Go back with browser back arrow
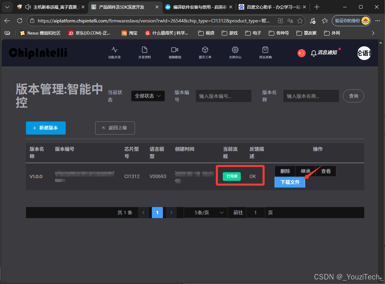This screenshot has height=284, width=385. [x=7, y=21]
